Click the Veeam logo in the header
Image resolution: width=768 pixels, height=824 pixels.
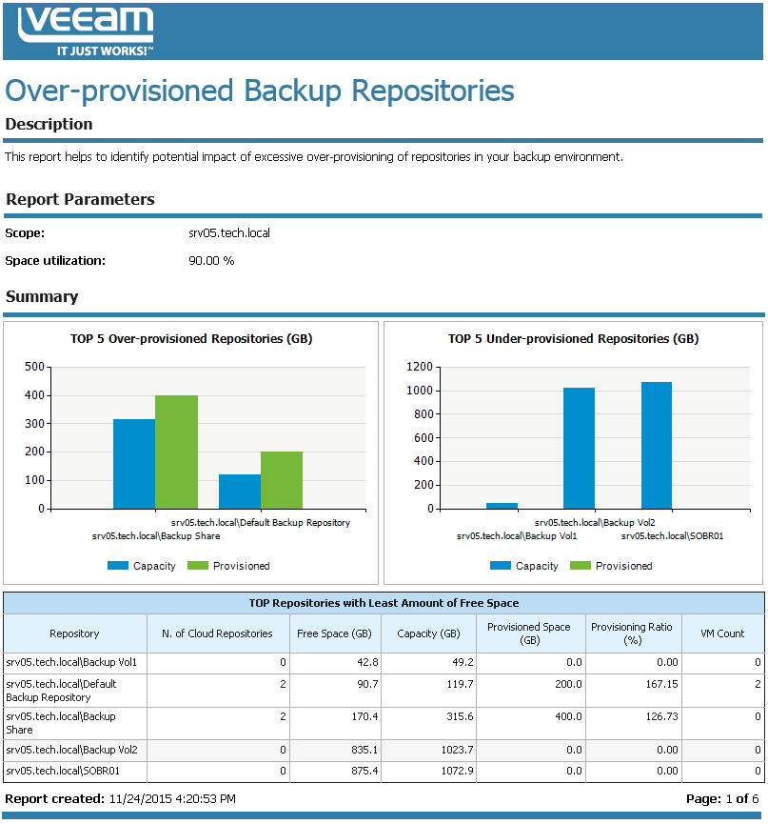85,31
